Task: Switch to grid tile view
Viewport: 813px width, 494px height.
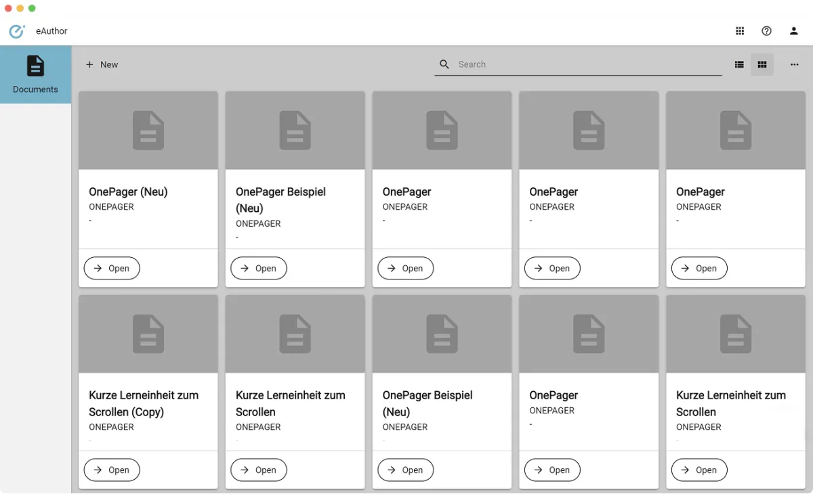Action: [762, 64]
